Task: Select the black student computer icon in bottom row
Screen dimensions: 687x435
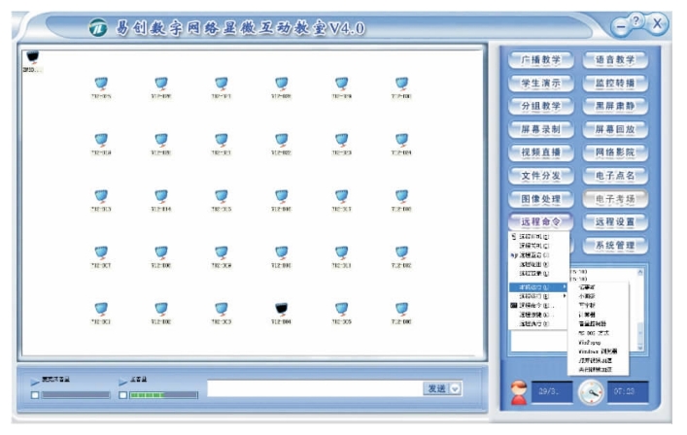Action: 281,308
